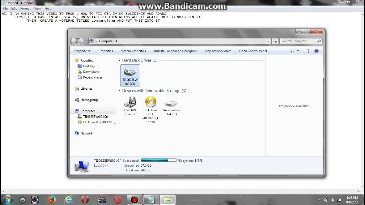Open Explorer Help question mark
365x205 pixels.
tap(317, 51)
